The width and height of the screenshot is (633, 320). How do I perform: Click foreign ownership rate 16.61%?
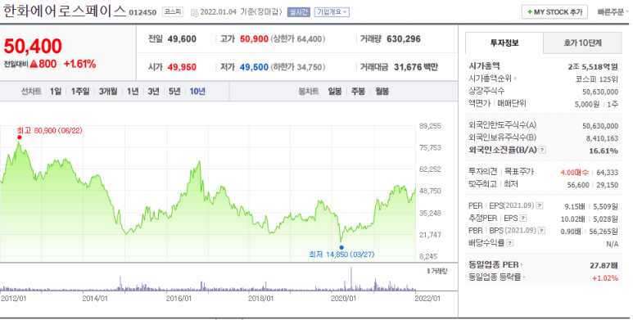click(x=604, y=151)
